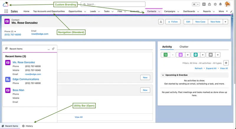Click the New Note button
Screen dimensions: 236x129
[215, 22]
